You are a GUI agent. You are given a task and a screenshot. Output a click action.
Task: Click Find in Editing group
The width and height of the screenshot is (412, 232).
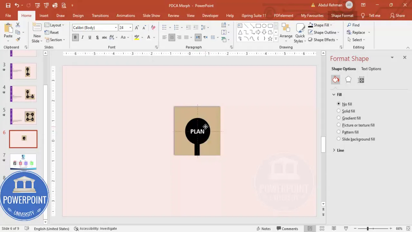[x=353, y=25]
